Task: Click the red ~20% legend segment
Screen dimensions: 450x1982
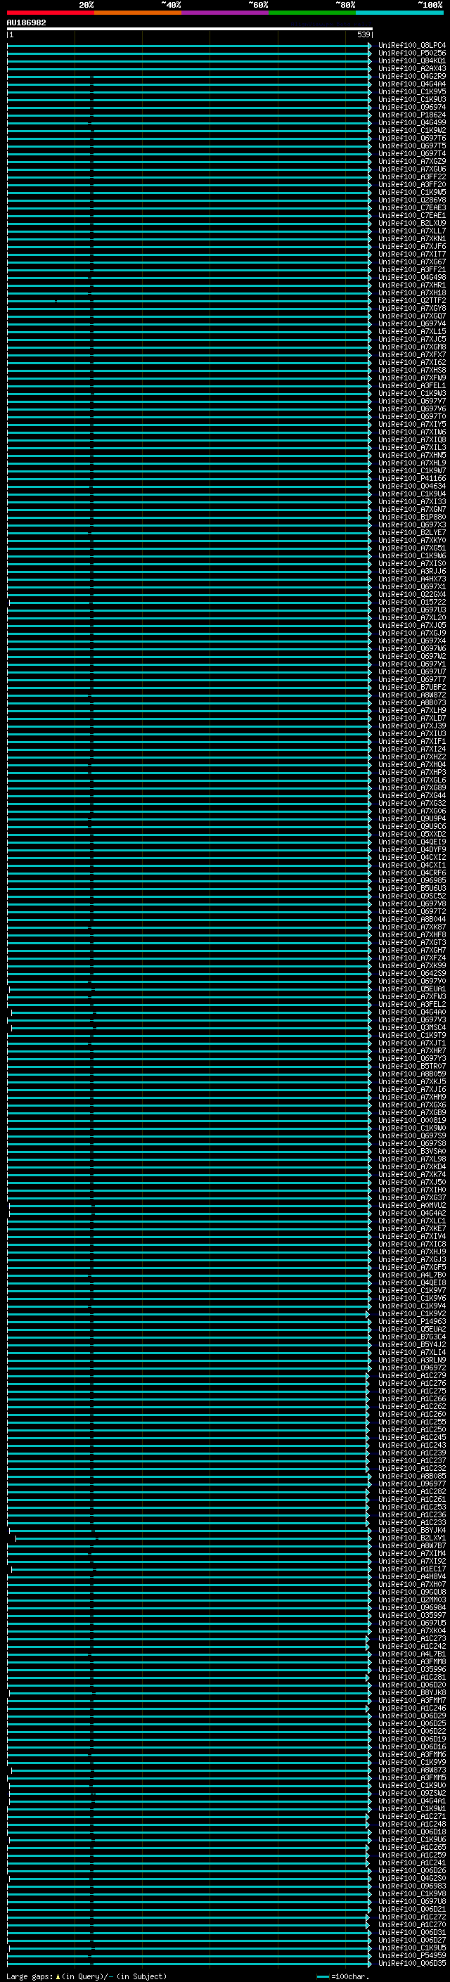Action: coord(50,13)
